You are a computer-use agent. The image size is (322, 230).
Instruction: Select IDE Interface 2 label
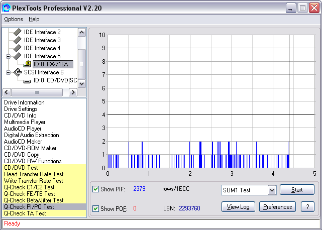tap(42, 32)
